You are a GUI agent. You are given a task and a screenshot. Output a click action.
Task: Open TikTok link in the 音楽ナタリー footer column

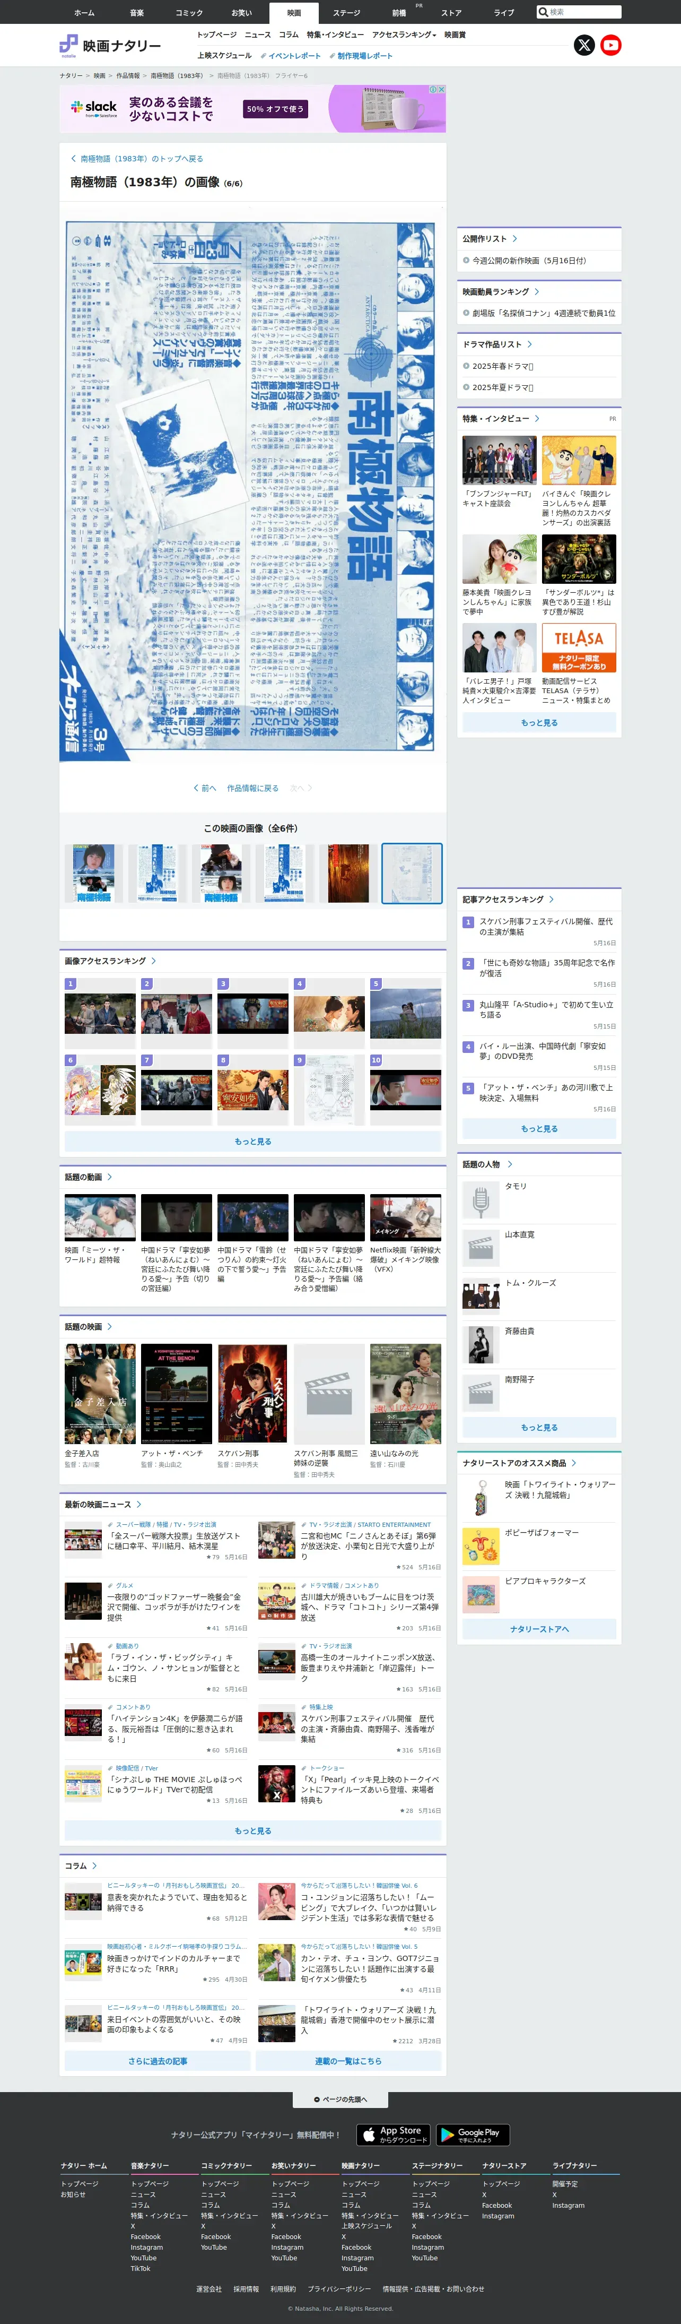click(141, 2268)
